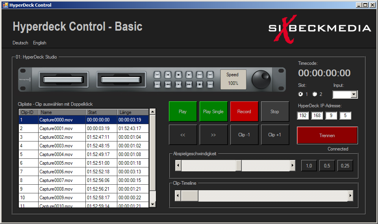The width and height of the screenshot is (378, 224).
Task: Click the gray Stop button
Action: [x=275, y=111]
